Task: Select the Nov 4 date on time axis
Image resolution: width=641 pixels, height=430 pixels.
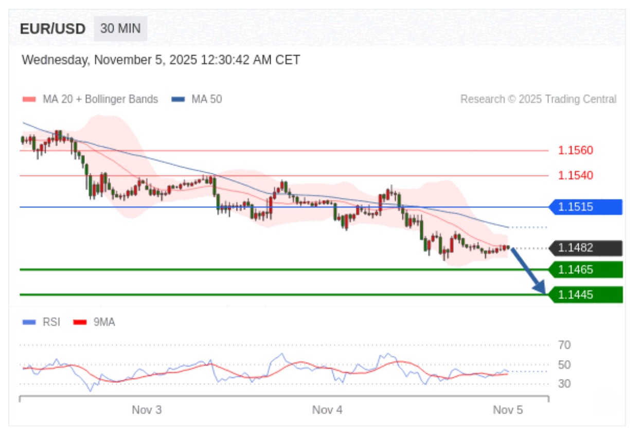Action: click(x=327, y=410)
